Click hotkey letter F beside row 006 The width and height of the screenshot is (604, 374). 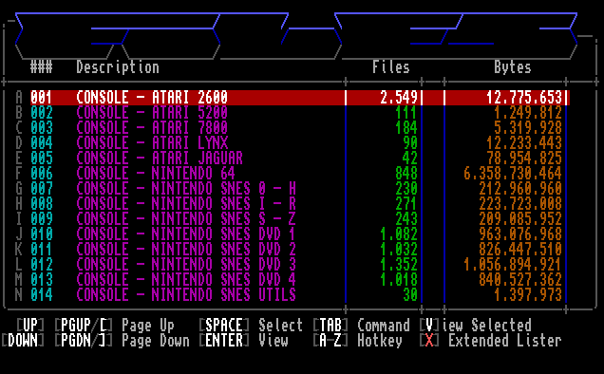[x=19, y=174]
